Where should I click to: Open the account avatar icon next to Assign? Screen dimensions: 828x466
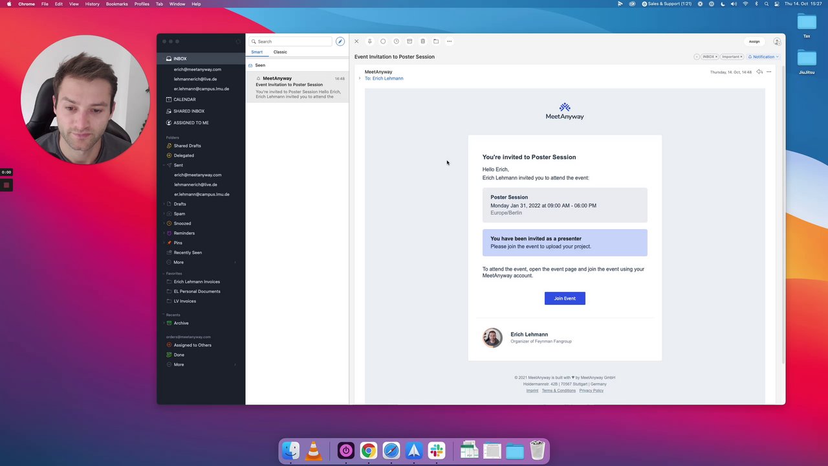pos(777,41)
